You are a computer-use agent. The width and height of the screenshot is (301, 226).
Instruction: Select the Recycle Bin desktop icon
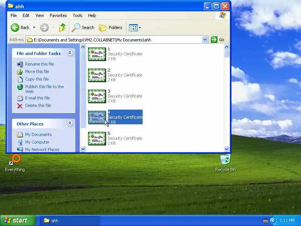pyautogui.click(x=225, y=163)
